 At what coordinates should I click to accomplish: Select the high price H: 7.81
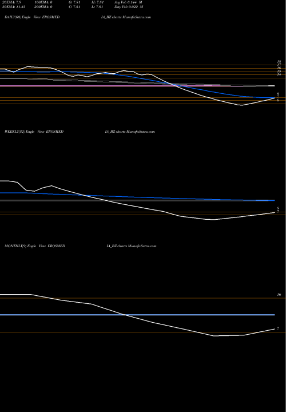97,2
